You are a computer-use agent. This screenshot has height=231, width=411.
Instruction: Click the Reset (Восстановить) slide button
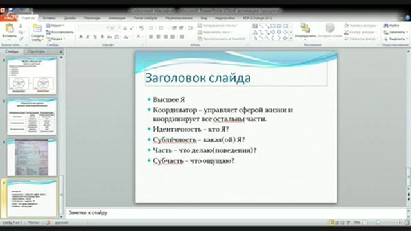click(x=60, y=32)
